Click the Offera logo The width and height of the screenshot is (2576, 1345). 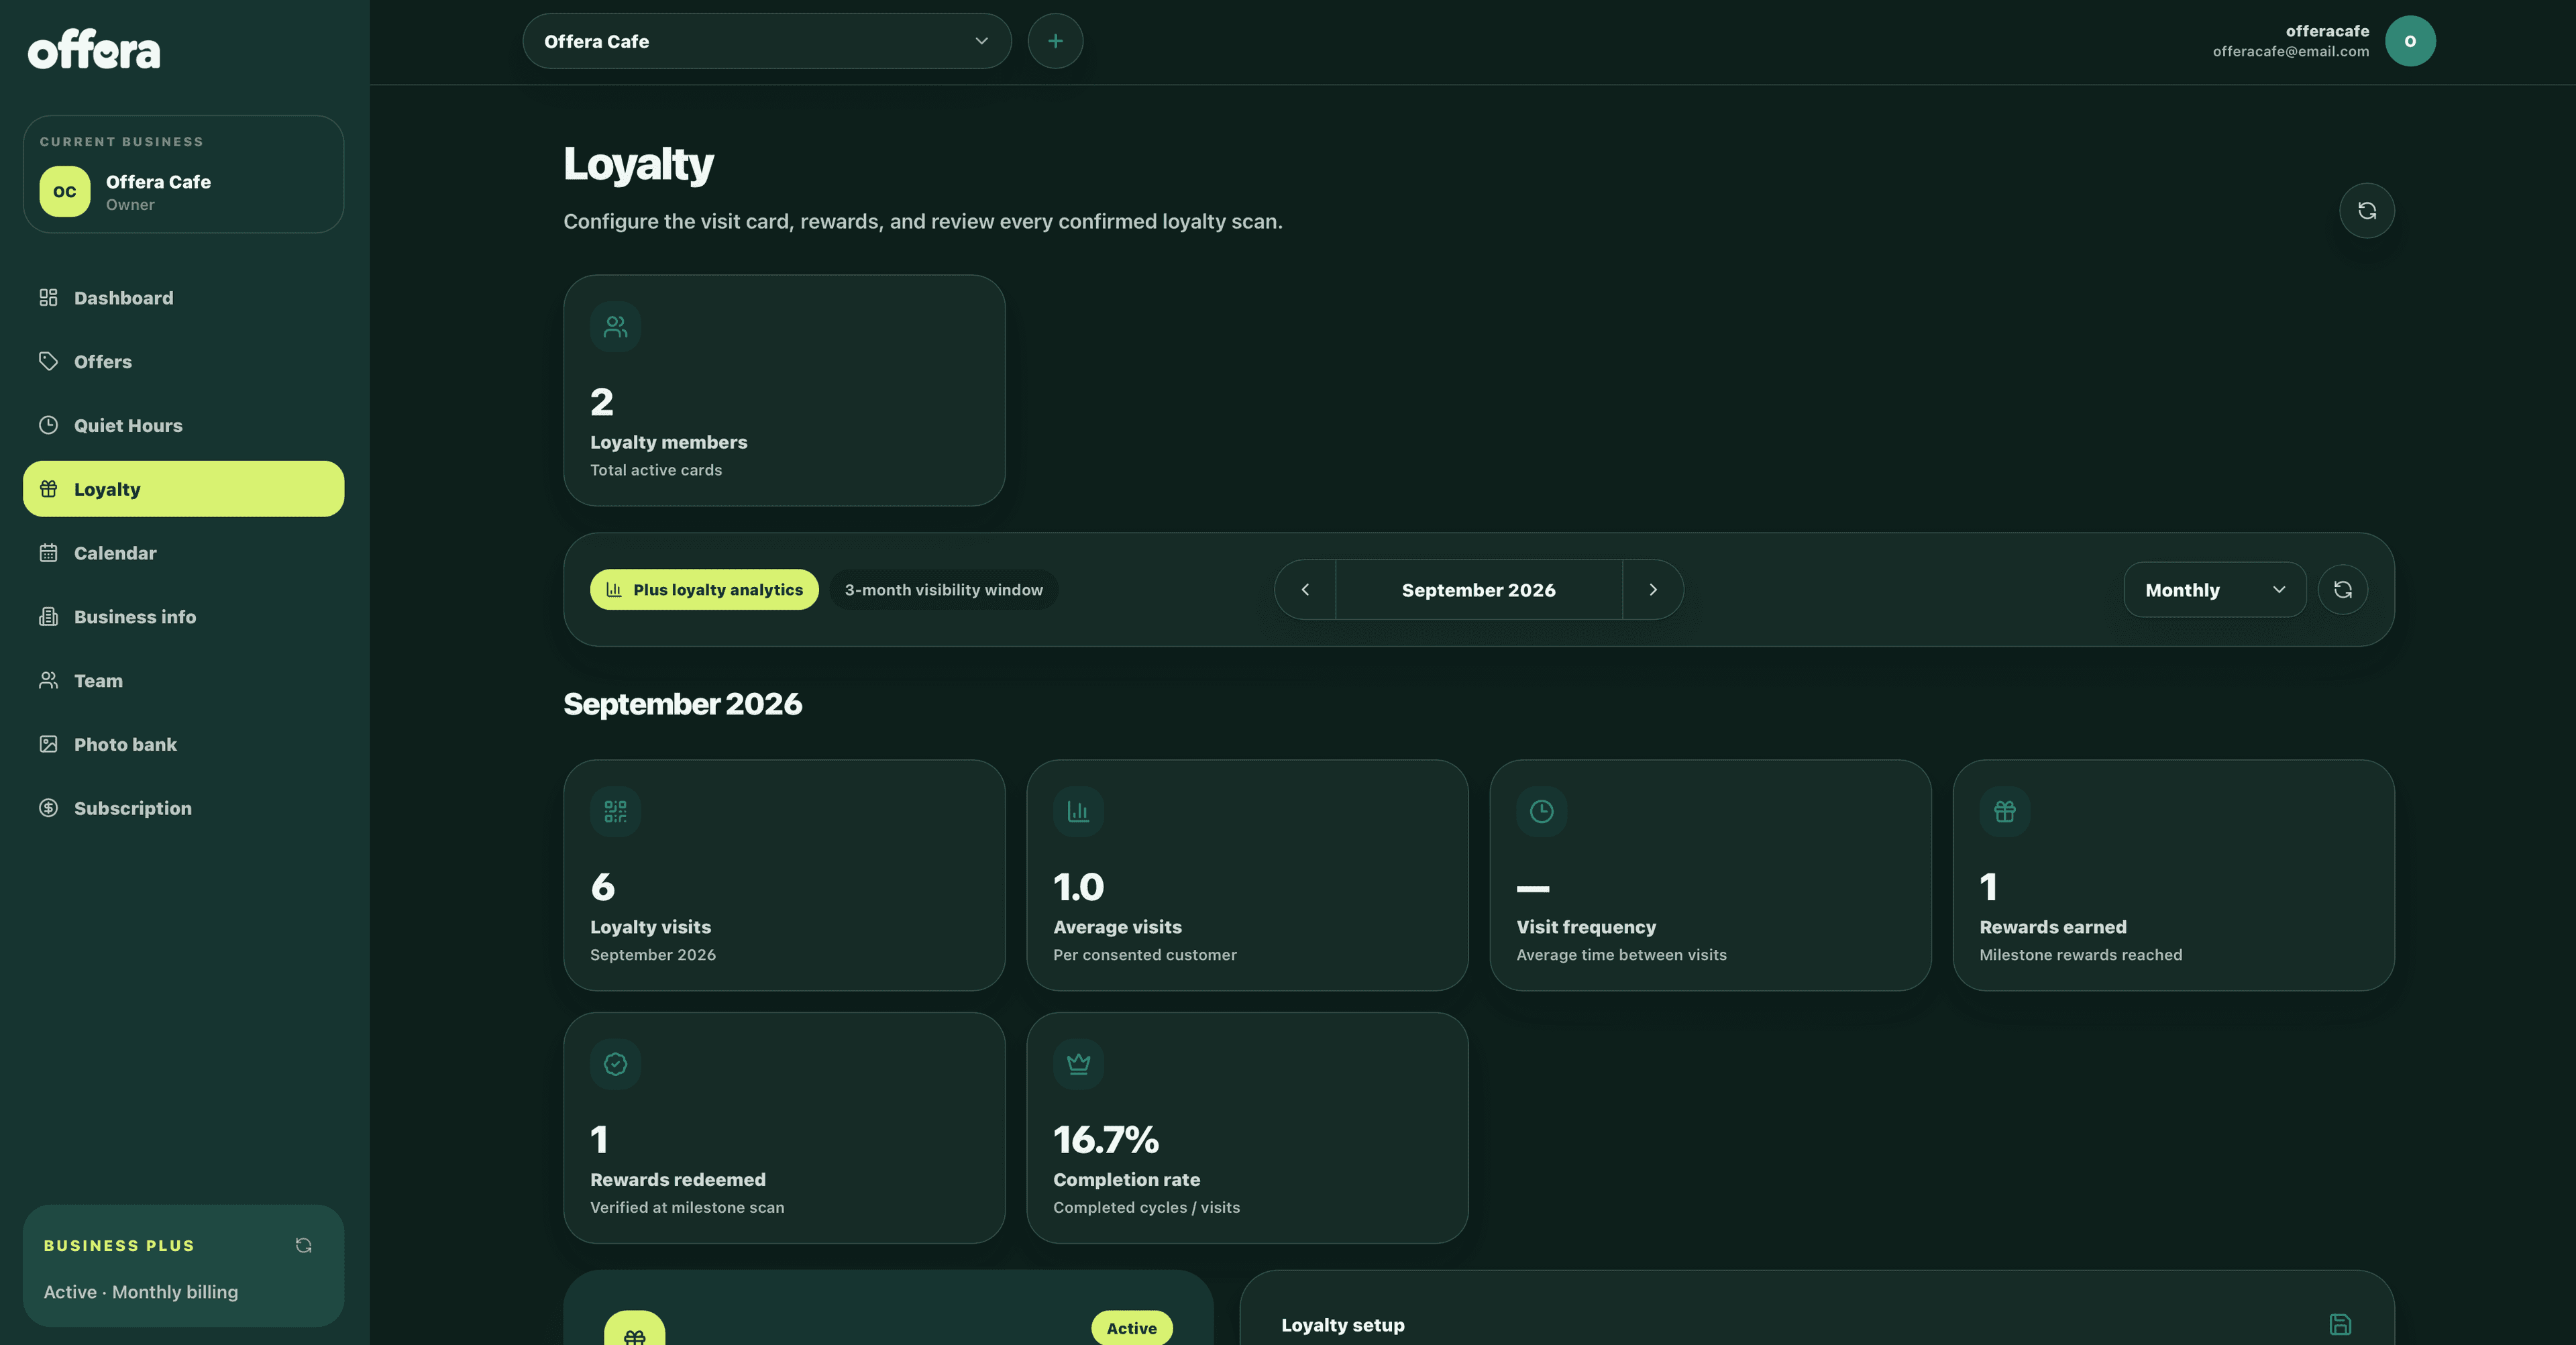(x=94, y=49)
